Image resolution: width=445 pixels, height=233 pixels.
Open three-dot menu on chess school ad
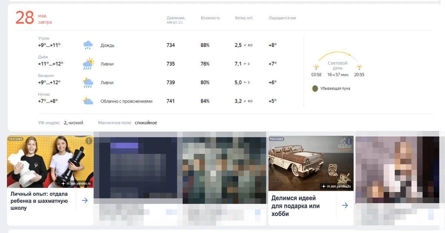(x=89, y=141)
